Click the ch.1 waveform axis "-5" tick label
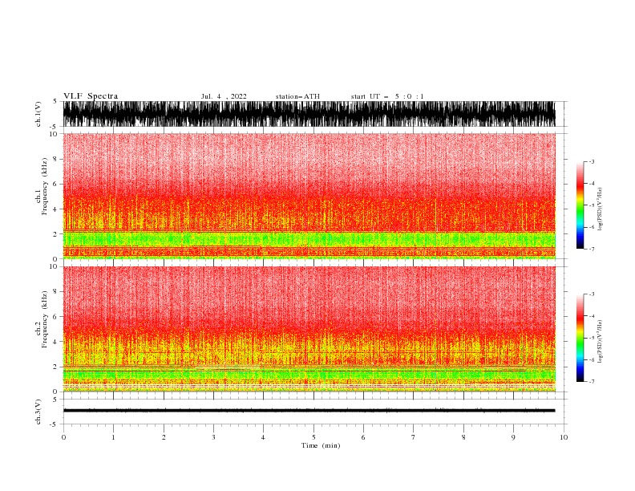This screenshot has height=491, width=635. tap(55, 127)
